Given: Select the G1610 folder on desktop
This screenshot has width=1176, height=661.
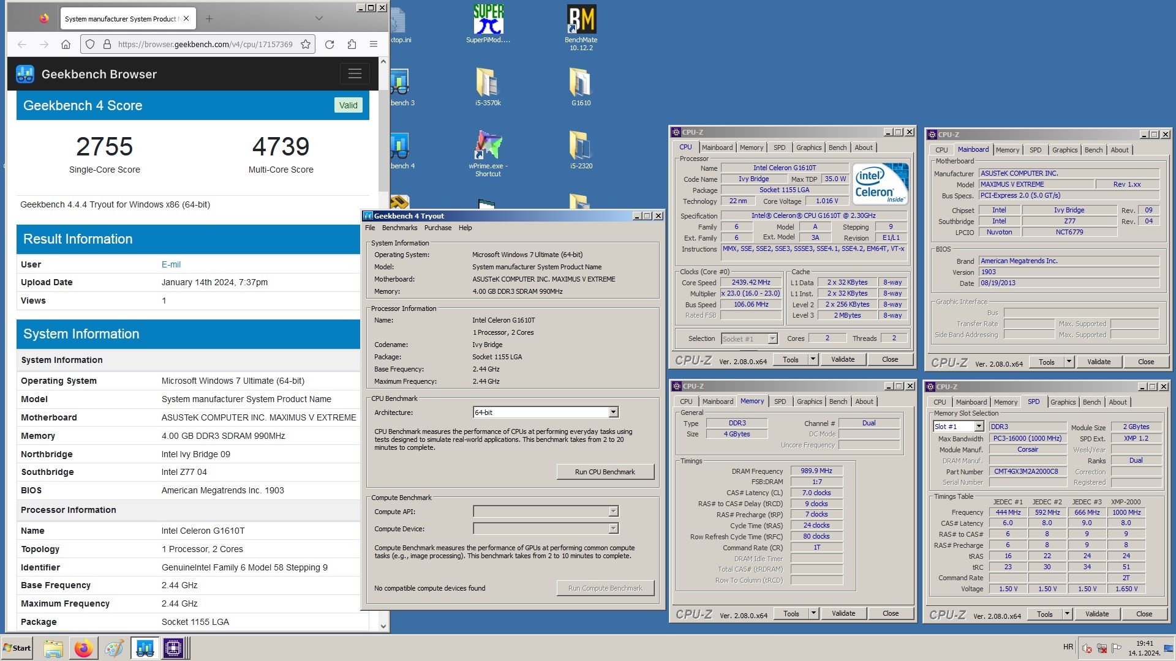Looking at the screenshot, I should pyautogui.click(x=581, y=87).
